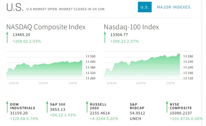Click the large U.S. page title

click(14, 8)
